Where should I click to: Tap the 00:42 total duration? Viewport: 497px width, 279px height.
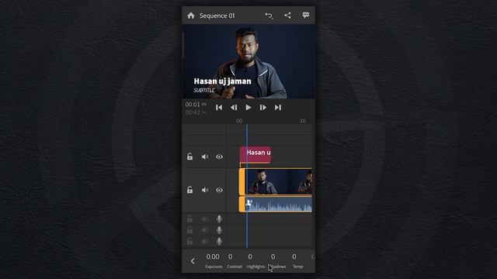click(193, 112)
